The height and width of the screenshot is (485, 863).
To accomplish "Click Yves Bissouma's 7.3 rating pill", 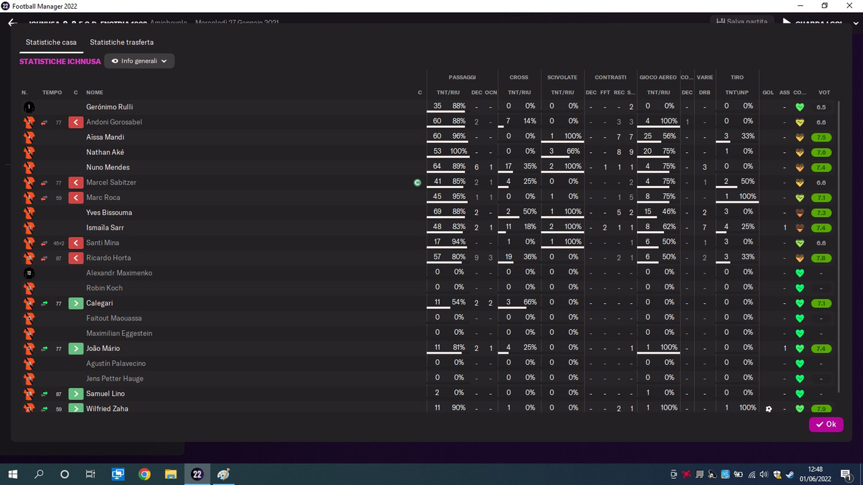I will tap(821, 213).
